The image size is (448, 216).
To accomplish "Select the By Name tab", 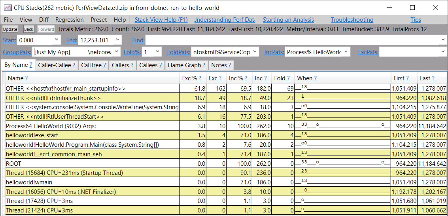I will tap(18, 65).
